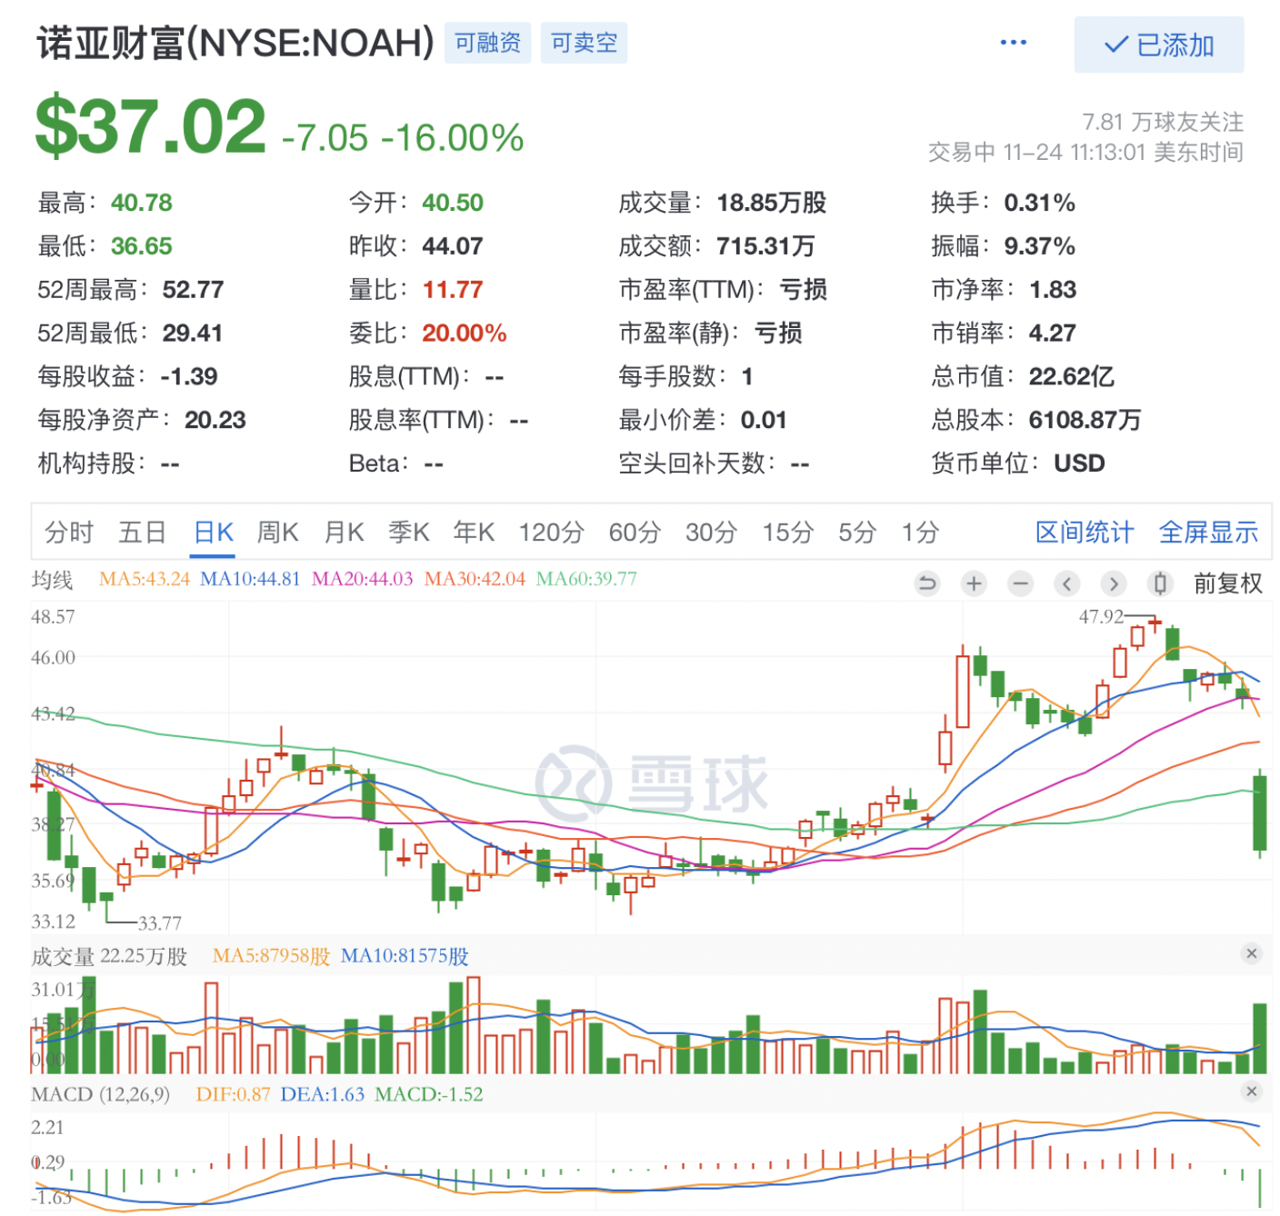
Task: Close the MACD indicator panel
Action: (x=1252, y=1091)
